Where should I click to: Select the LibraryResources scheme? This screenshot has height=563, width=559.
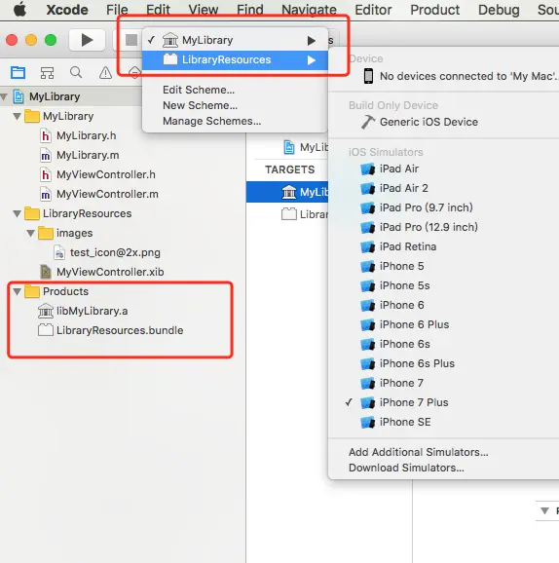pyautogui.click(x=235, y=59)
